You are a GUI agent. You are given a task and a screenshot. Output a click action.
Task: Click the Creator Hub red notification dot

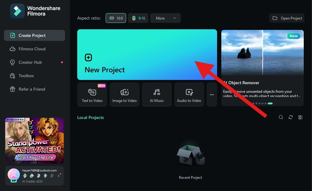tap(62, 62)
